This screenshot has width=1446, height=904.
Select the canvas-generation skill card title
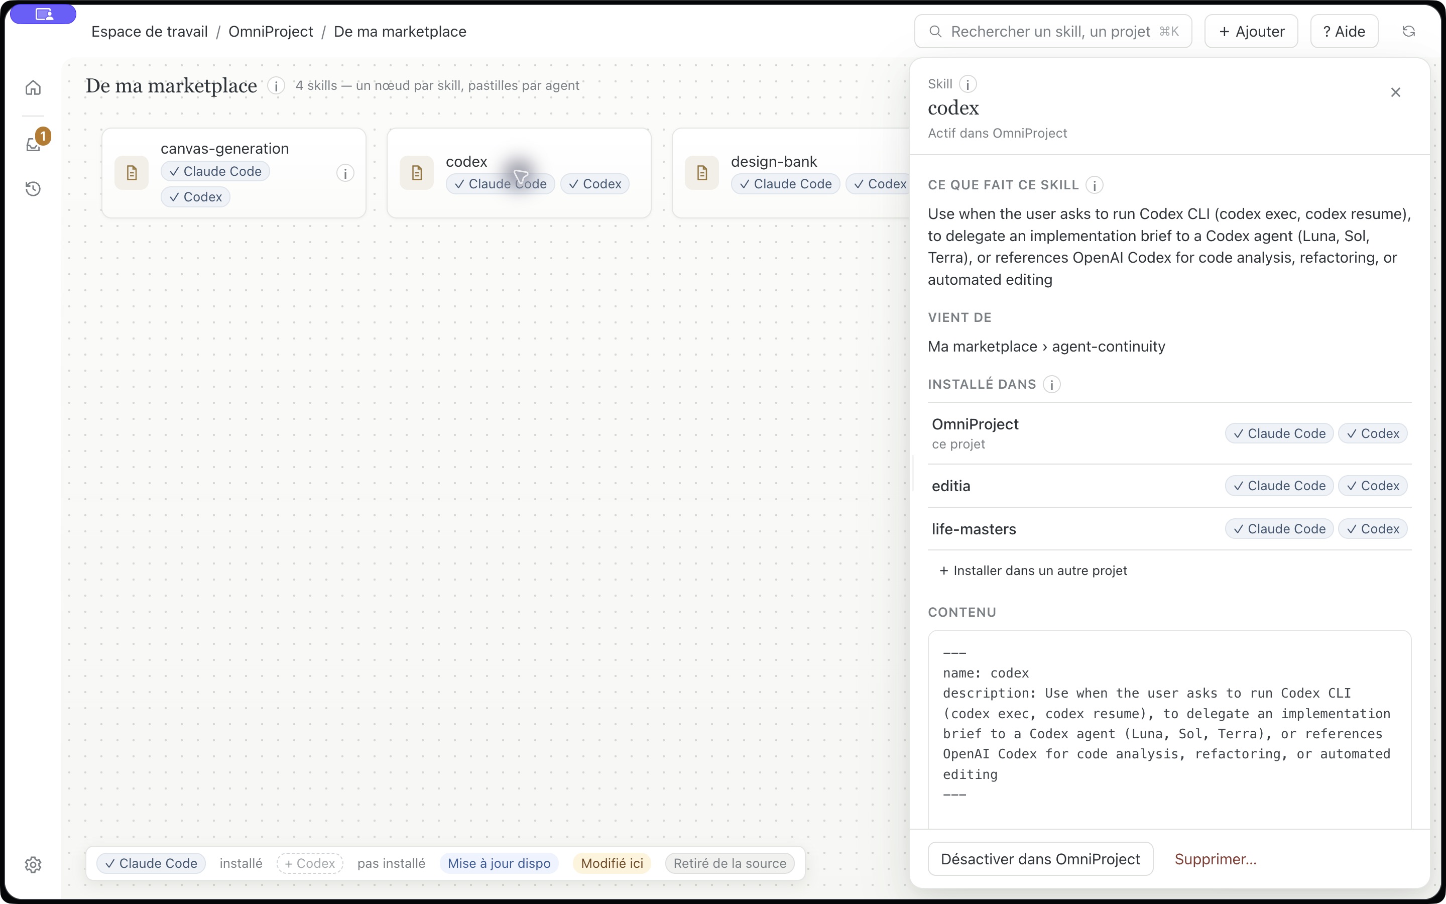(x=224, y=148)
